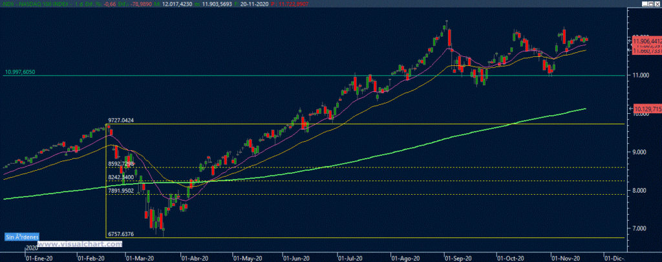Click the 10.129,715 moving average price tag

point(648,108)
